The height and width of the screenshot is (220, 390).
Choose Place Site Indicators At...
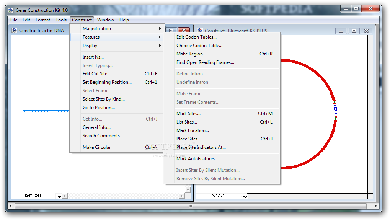coord(222,147)
